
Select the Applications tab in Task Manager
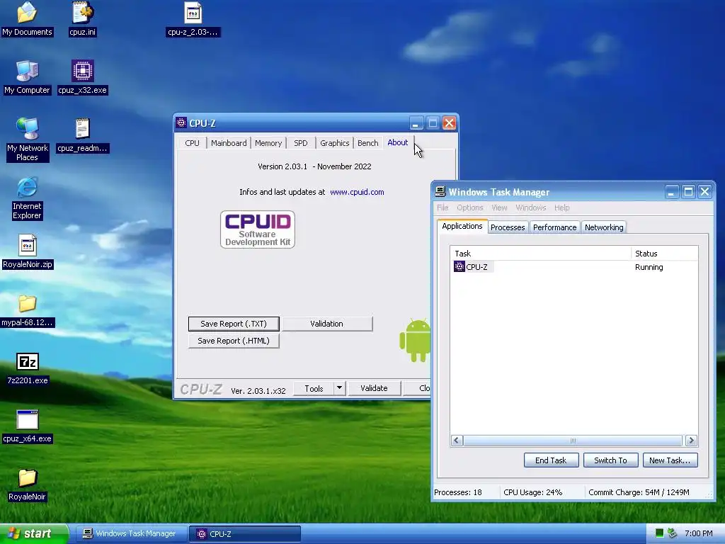pyautogui.click(x=462, y=226)
